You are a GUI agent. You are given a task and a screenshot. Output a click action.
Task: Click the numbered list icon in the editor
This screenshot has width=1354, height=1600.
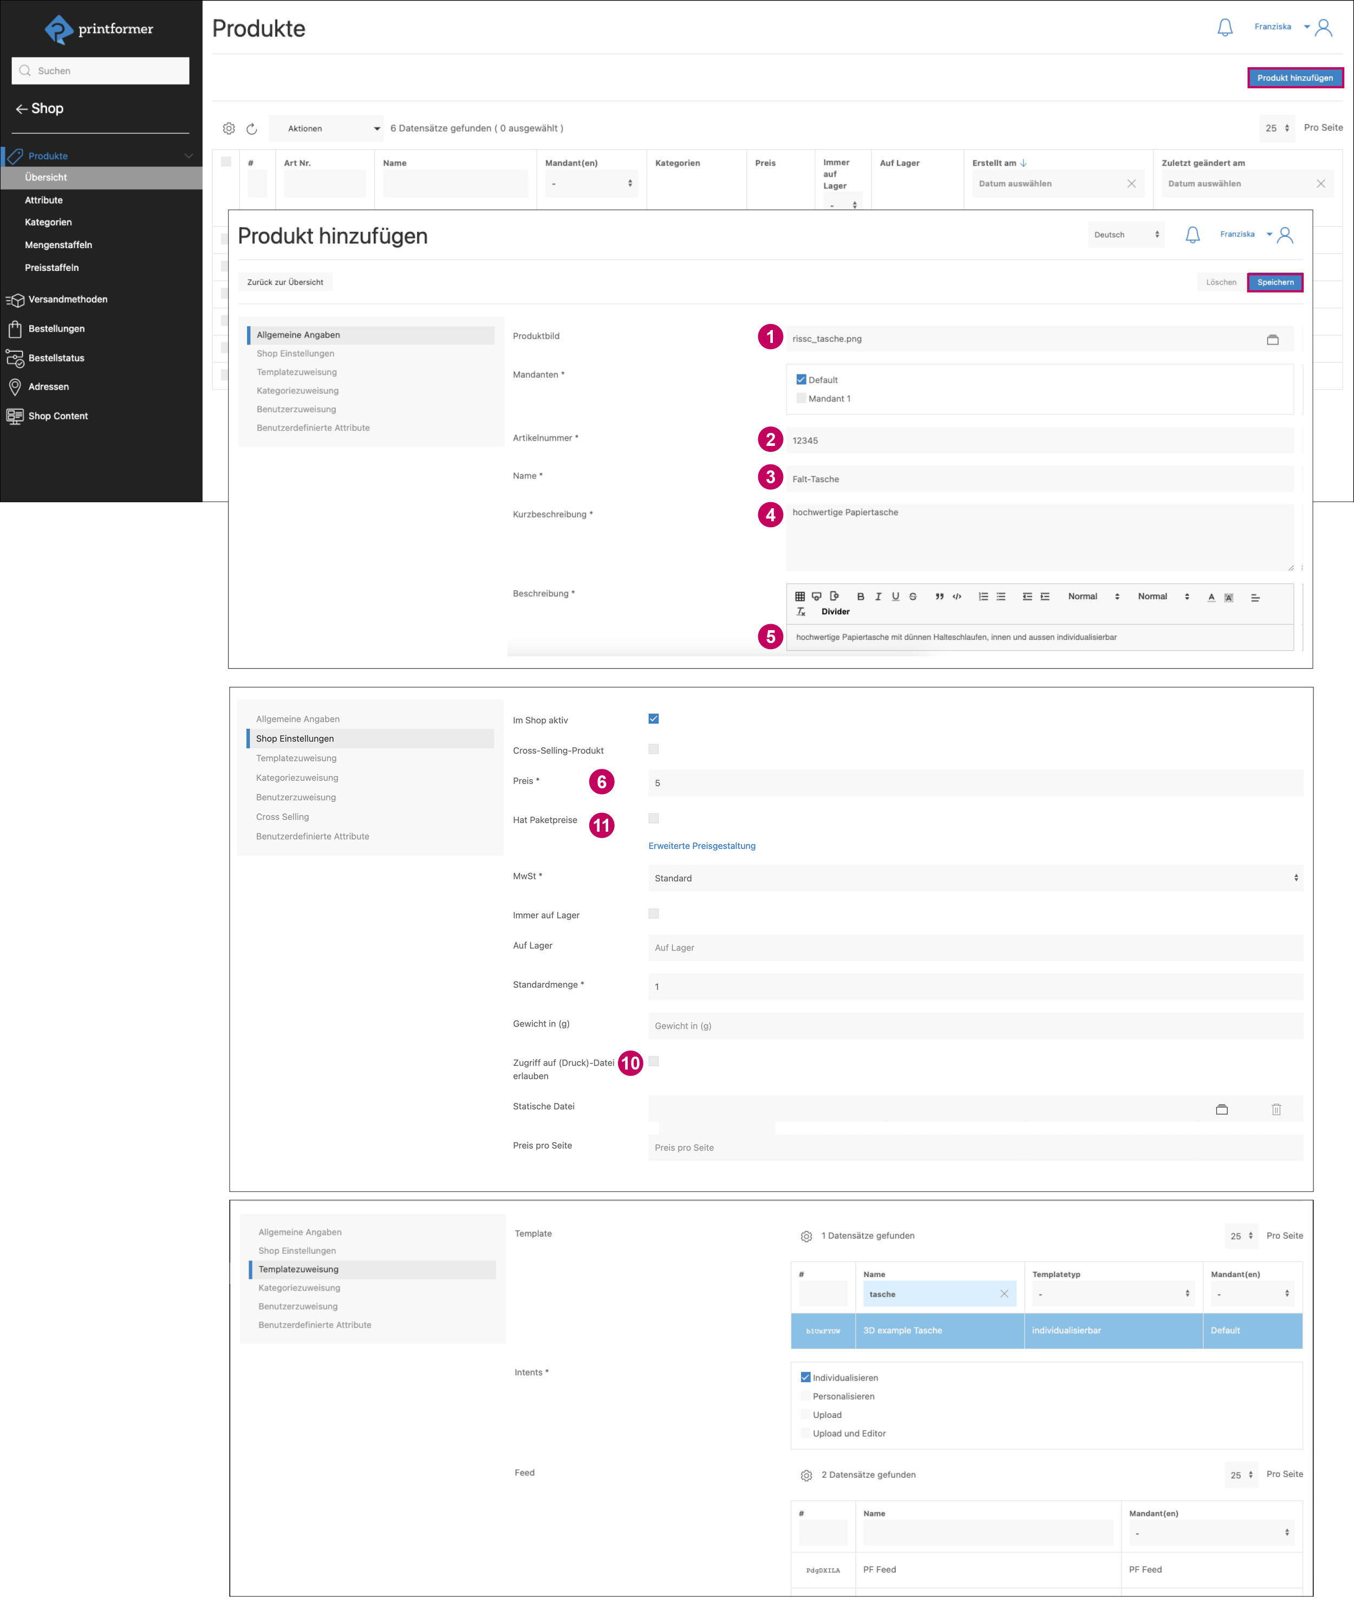click(x=983, y=597)
